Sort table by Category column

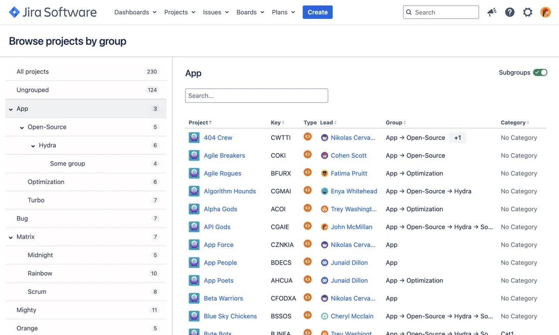[x=515, y=122]
